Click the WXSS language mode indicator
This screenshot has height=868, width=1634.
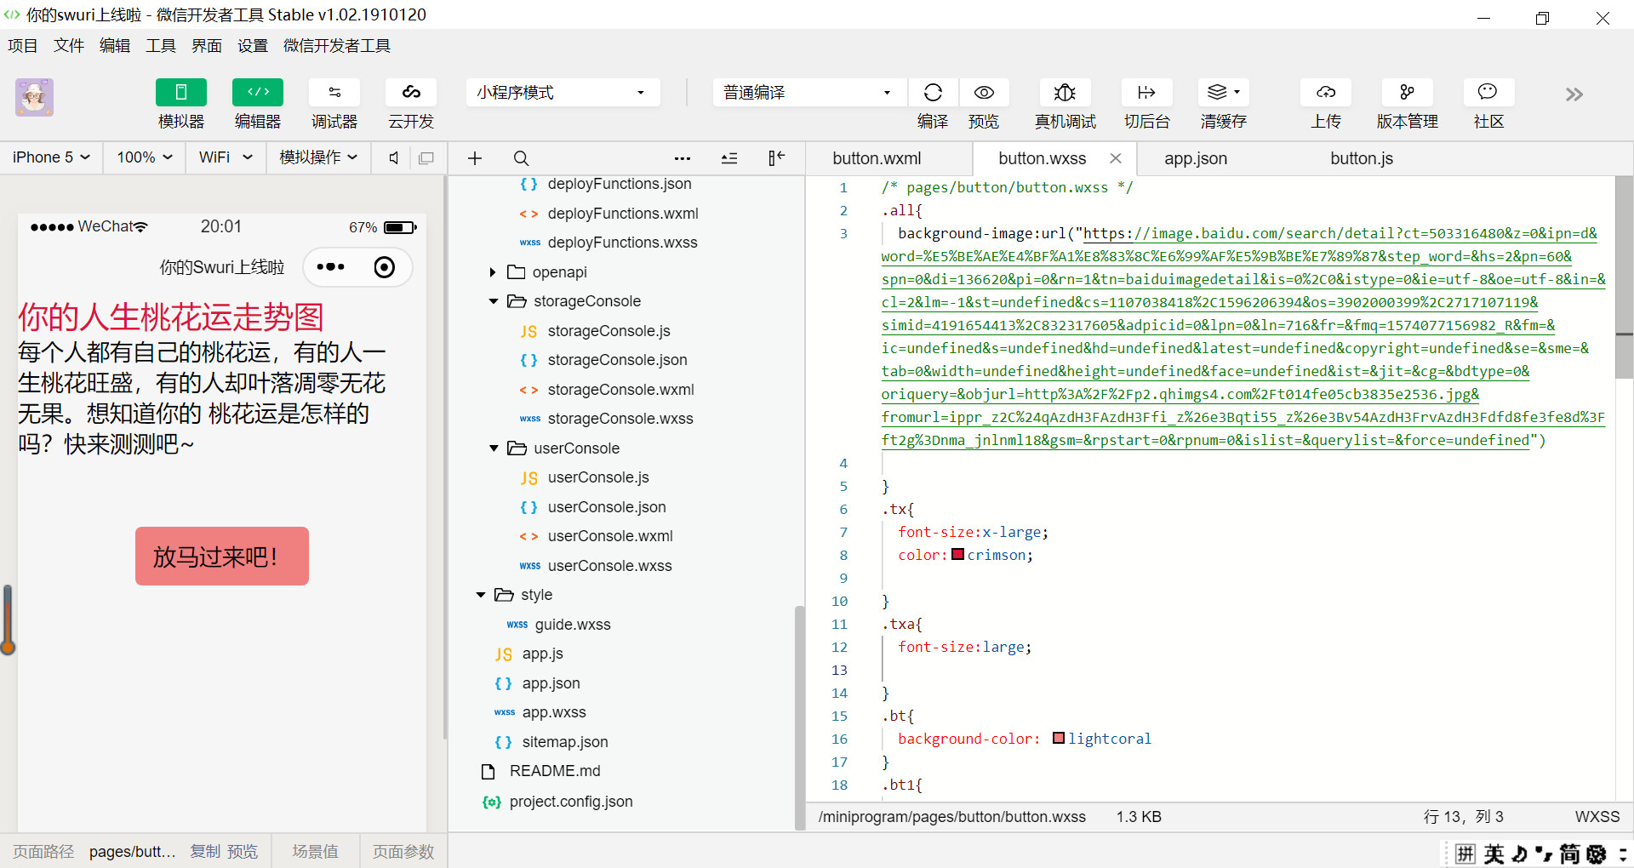click(1597, 817)
